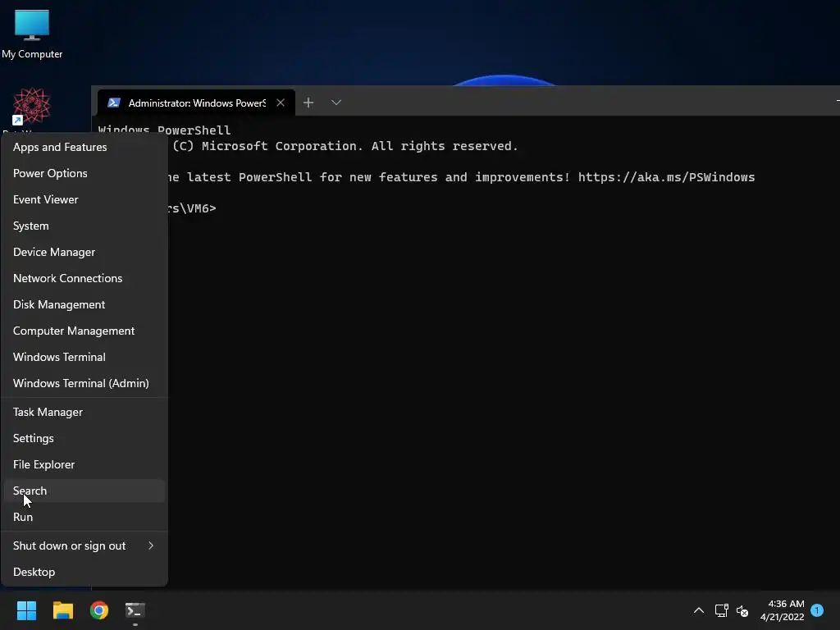This screenshot has height=630, width=840.
Task: Click the network icon in the system tray
Action: 721,610
